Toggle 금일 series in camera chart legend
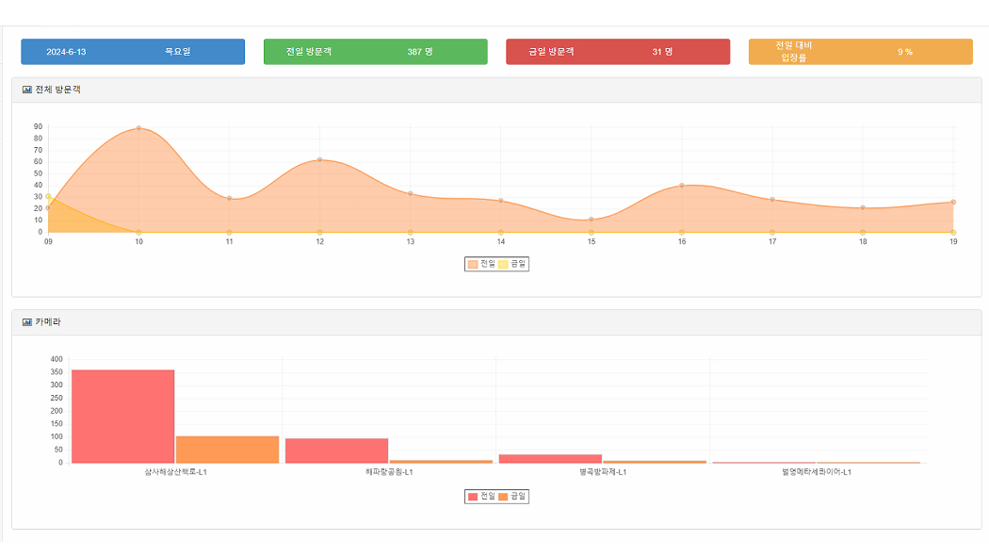Screen dimensions: 989x557 [x=513, y=496]
